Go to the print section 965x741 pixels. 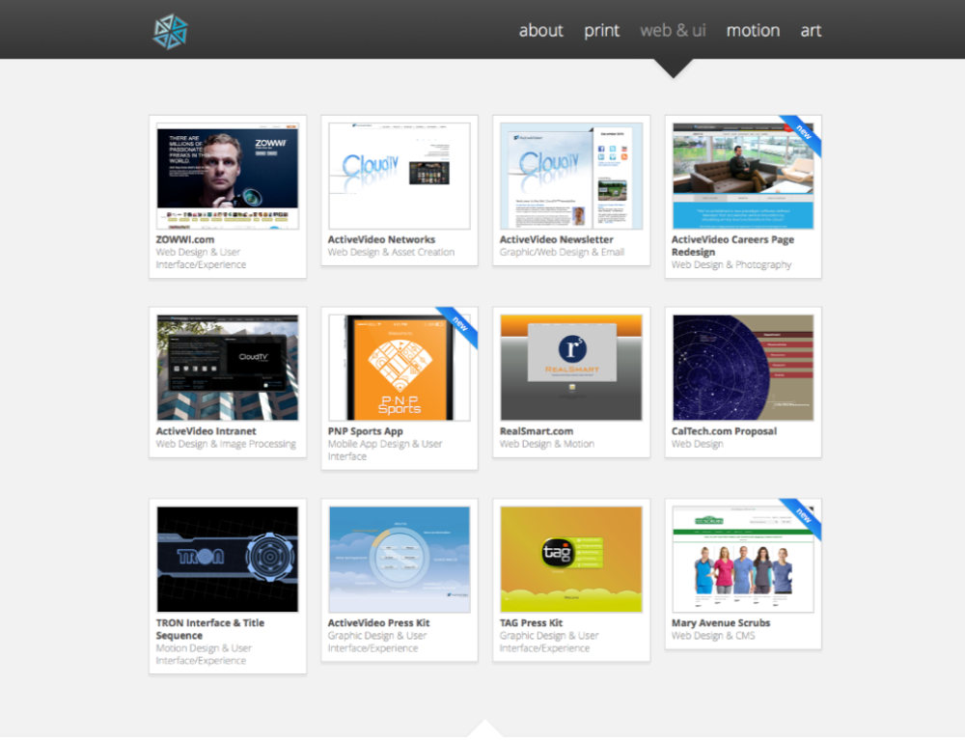click(601, 31)
